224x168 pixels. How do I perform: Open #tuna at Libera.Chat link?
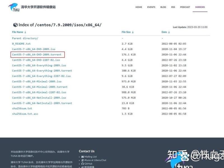(x=95, y=160)
